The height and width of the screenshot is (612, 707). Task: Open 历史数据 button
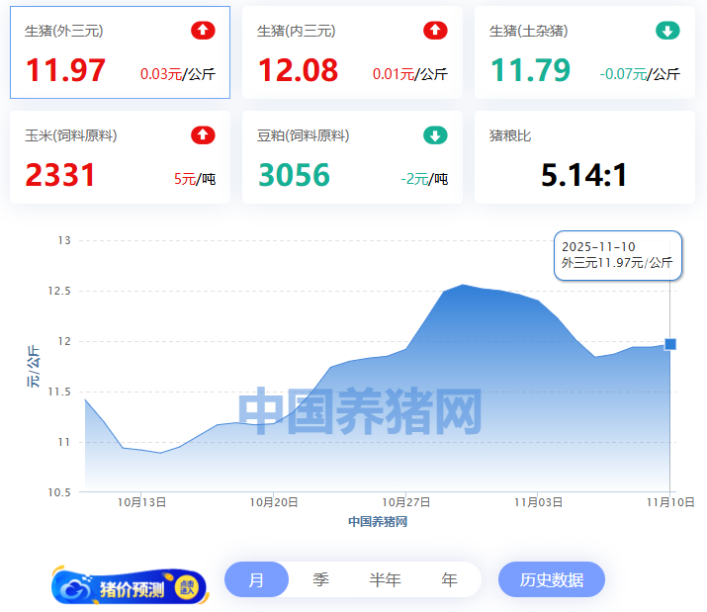[551, 580]
